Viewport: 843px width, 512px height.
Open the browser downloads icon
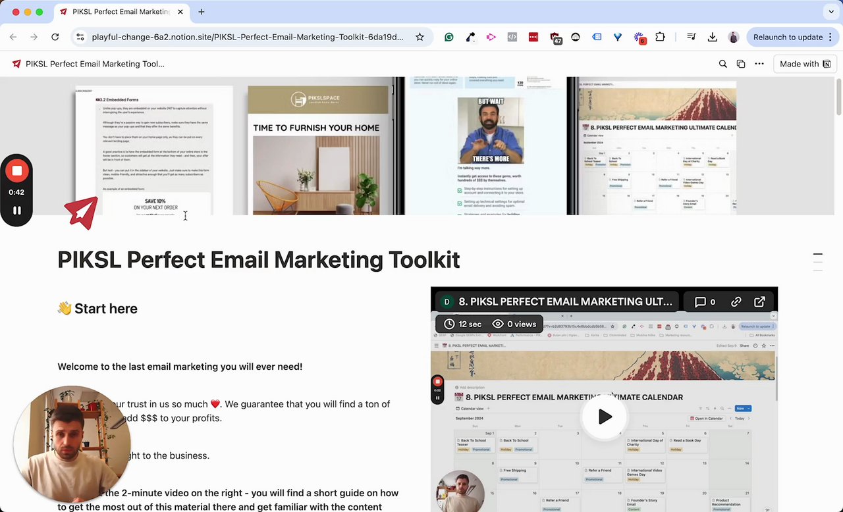pyautogui.click(x=712, y=38)
